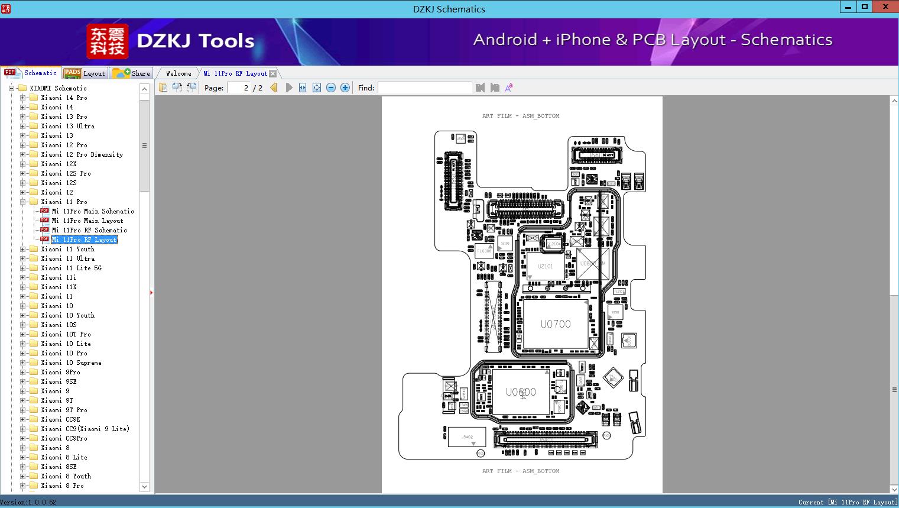Close the Mi 11Pro RF Layout tab
This screenshot has height=508, width=899.
pos(273,73)
